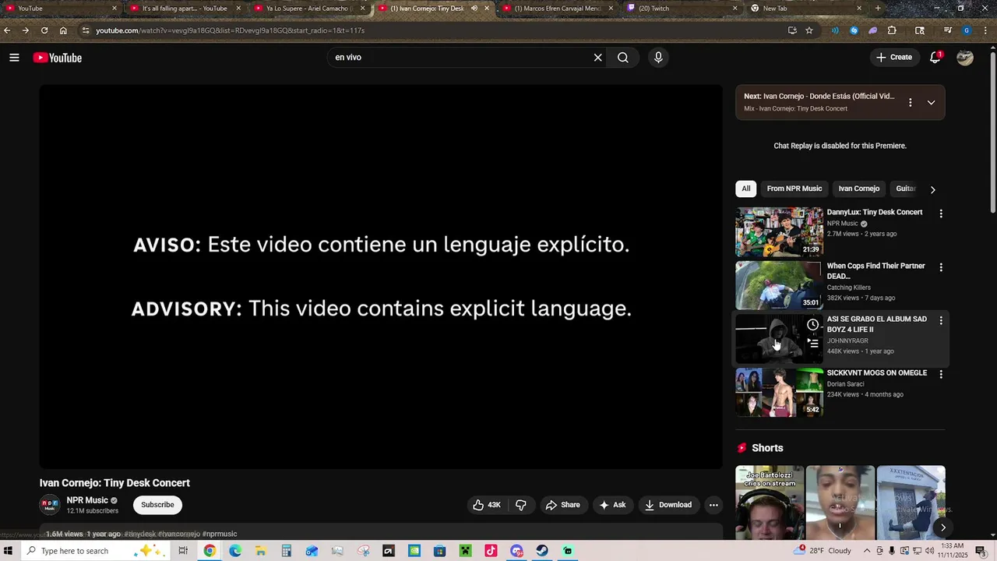Add the Sad Boyz album video to Watch Later
Viewport: 997px width, 561px height.
812,325
